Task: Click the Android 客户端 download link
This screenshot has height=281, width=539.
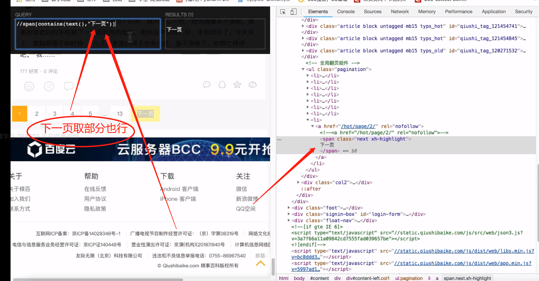Action: [179, 189]
